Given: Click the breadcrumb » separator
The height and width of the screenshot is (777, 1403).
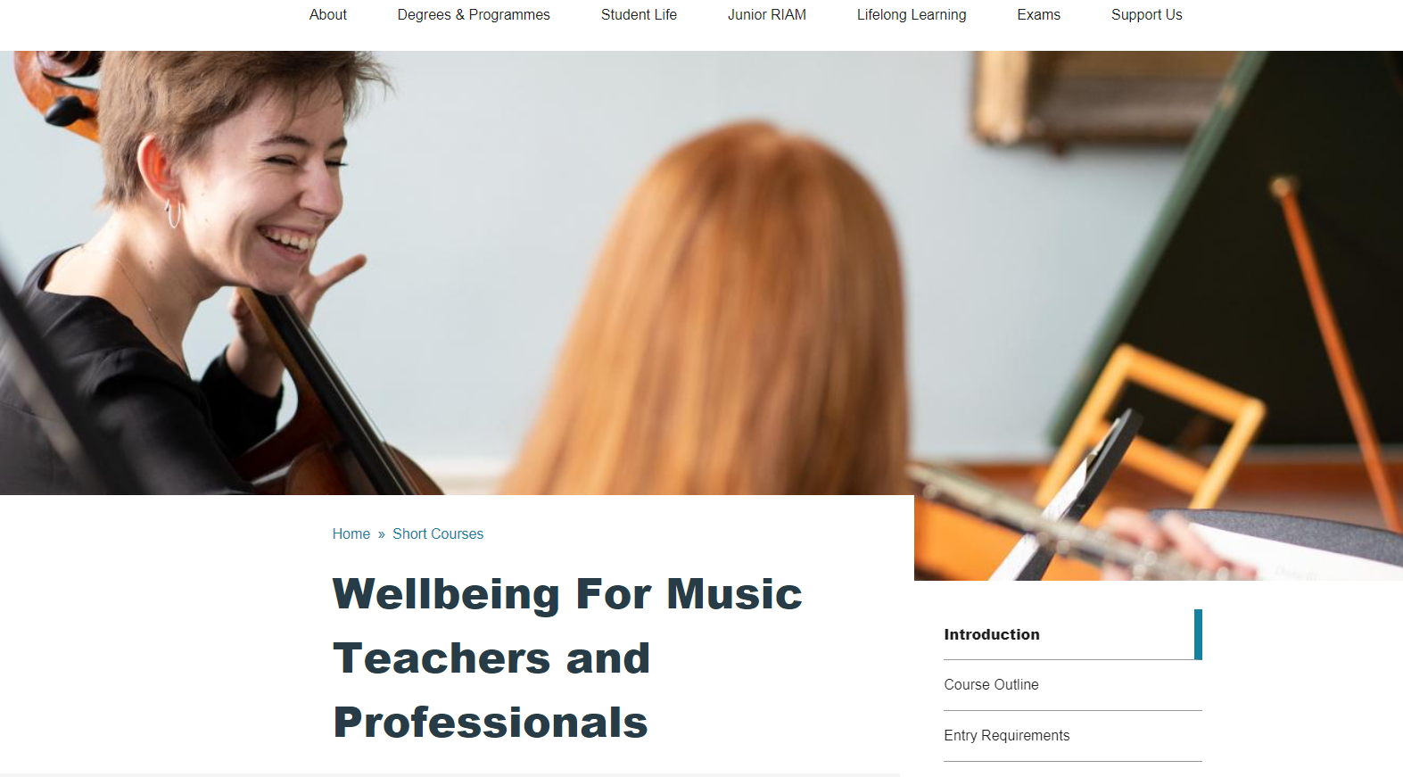Looking at the screenshot, I should pyautogui.click(x=382, y=534).
